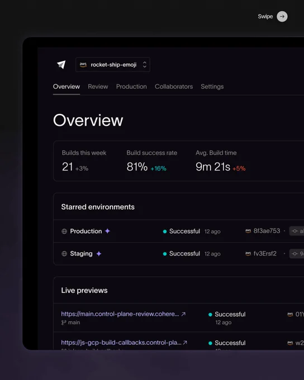The width and height of the screenshot is (304, 380).
Task: Click the AWS icon in project selector
Action: 83,64
